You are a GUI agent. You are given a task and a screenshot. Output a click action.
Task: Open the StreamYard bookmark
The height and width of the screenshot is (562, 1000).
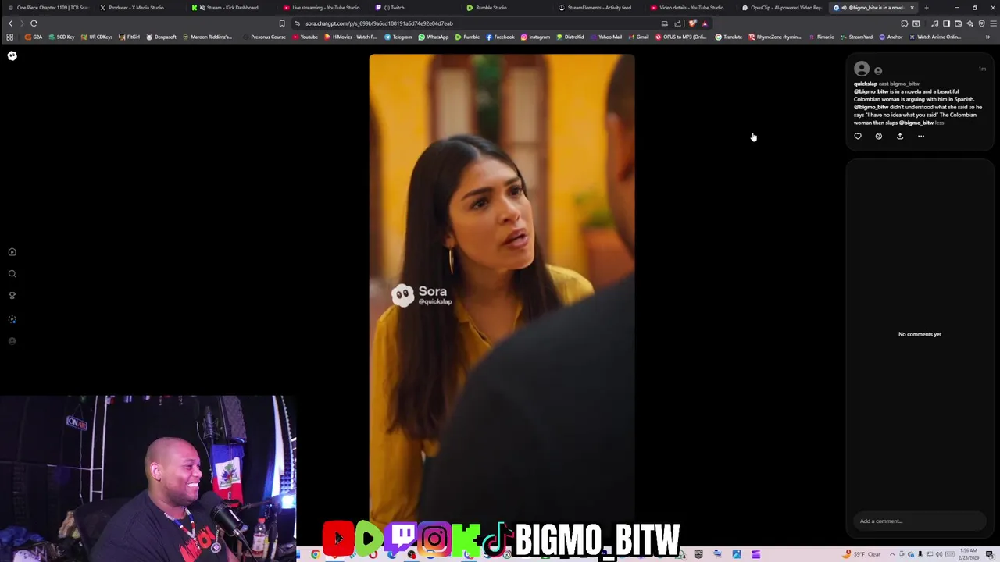(x=856, y=37)
